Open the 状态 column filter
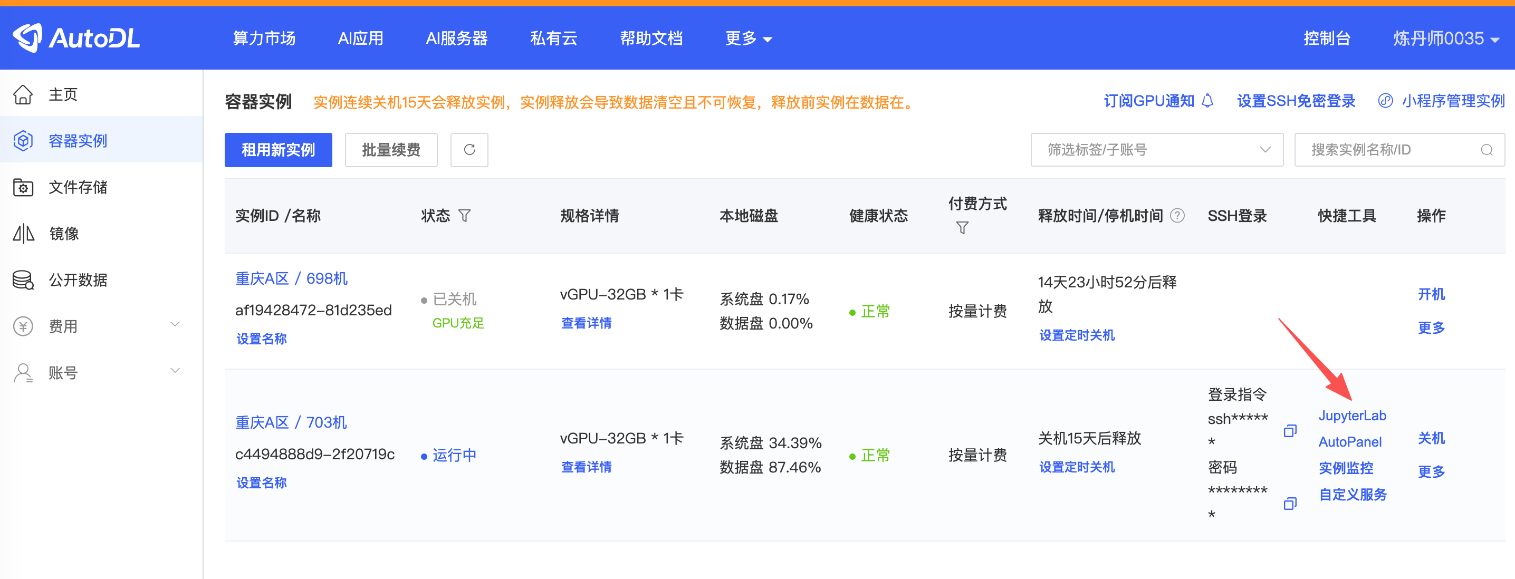This screenshot has height=579, width=1515. [x=465, y=216]
